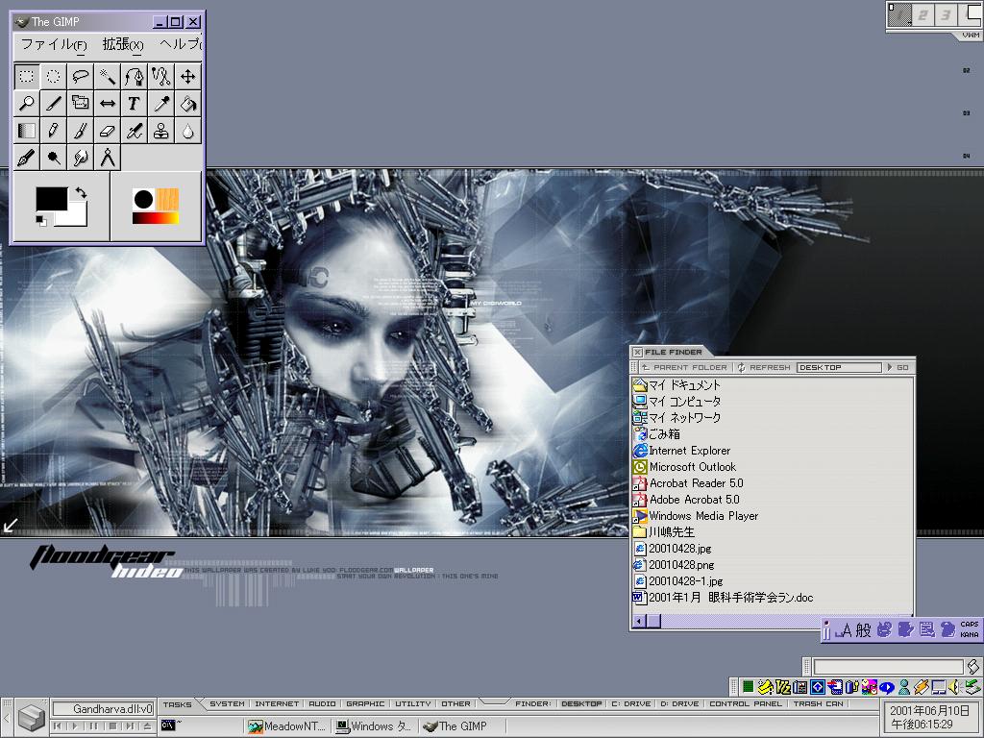Viewport: 984px width, 738px height.
Task: Click the play button in taskbar player
Action: pos(75,726)
